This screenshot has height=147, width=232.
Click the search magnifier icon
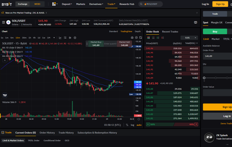coord(141,4)
